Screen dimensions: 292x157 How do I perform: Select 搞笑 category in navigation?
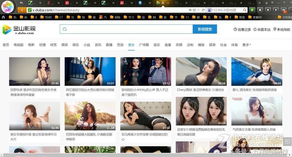[x=65, y=45]
